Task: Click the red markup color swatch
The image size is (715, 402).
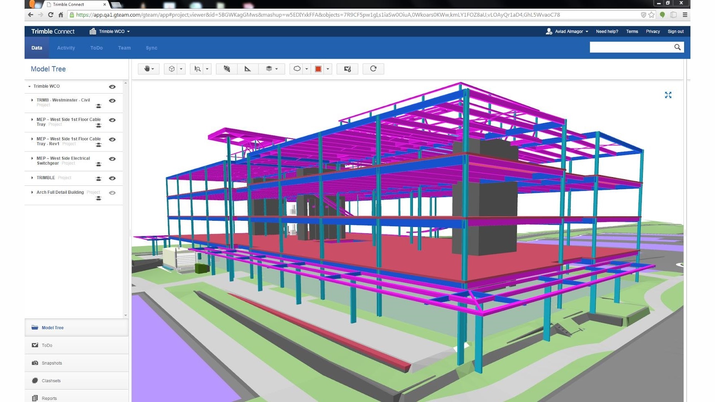Action: [x=318, y=69]
